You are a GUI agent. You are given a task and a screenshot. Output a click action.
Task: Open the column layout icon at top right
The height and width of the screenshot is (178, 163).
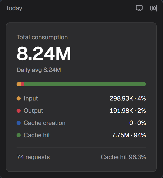pos(154,8)
